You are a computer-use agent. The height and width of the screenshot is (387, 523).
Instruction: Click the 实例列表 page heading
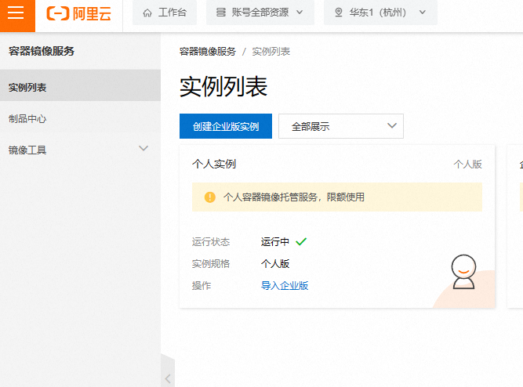pos(223,87)
